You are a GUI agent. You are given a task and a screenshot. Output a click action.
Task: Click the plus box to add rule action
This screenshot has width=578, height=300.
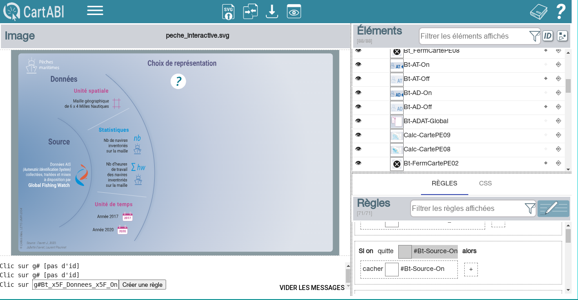point(471,270)
